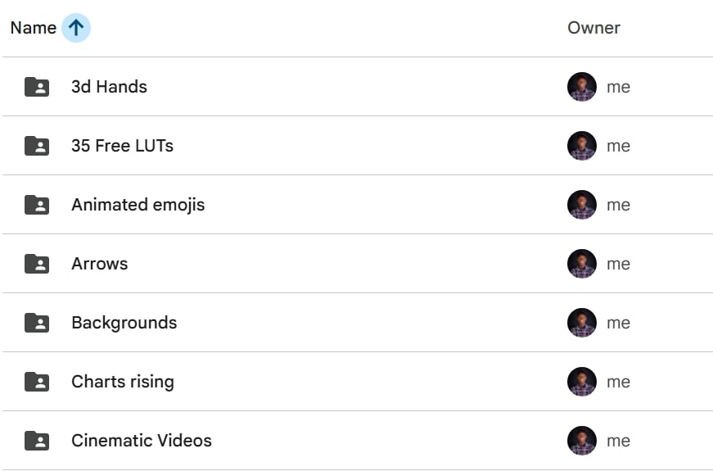Click the Backgrounds shared folder icon
This screenshot has width=713, height=471.
pyautogui.click(x=37, y=323)
